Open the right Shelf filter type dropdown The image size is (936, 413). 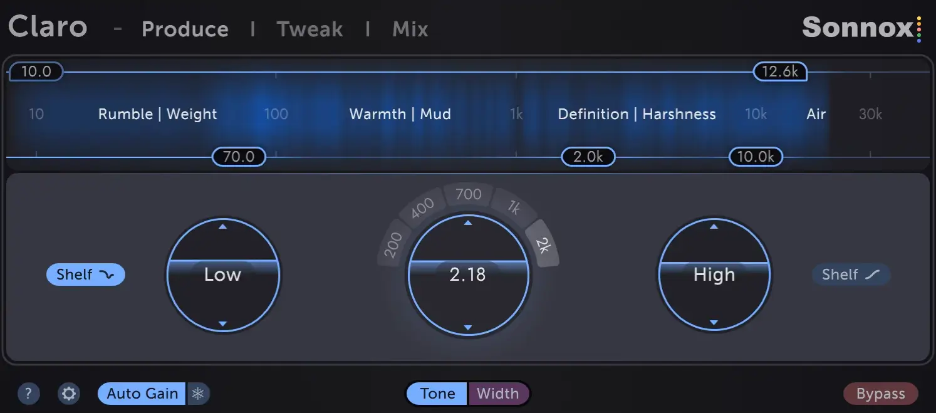click(851, 274)
